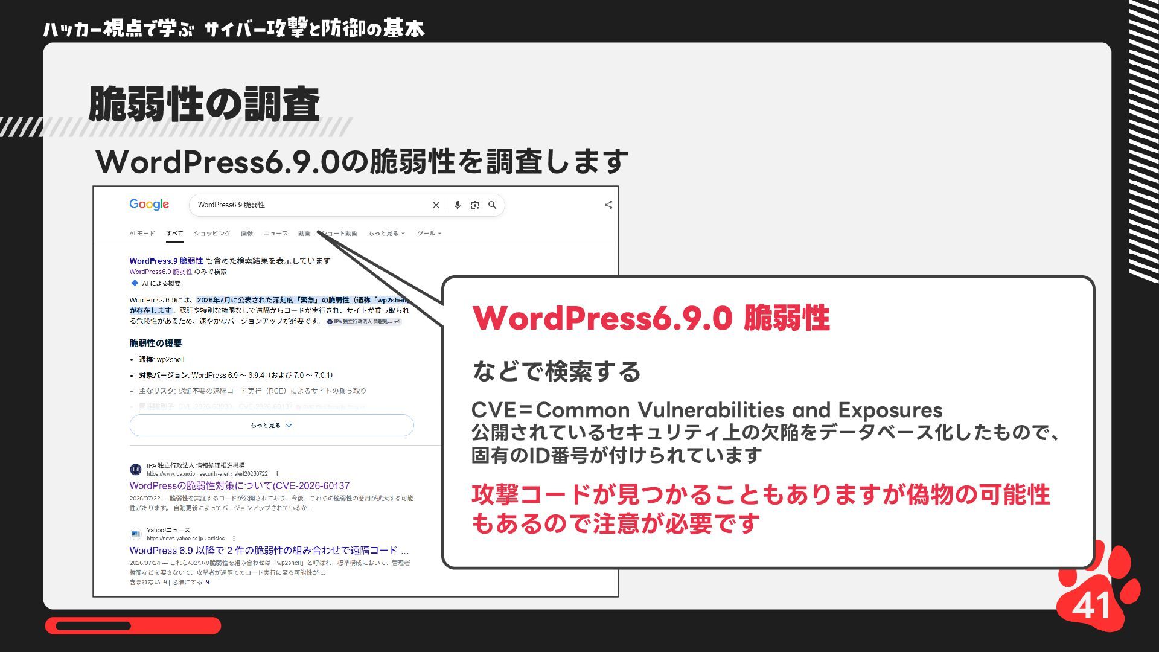Switch to the AI モード tab
Viewport: 1159px width, 652px height.
pos(142,234)
